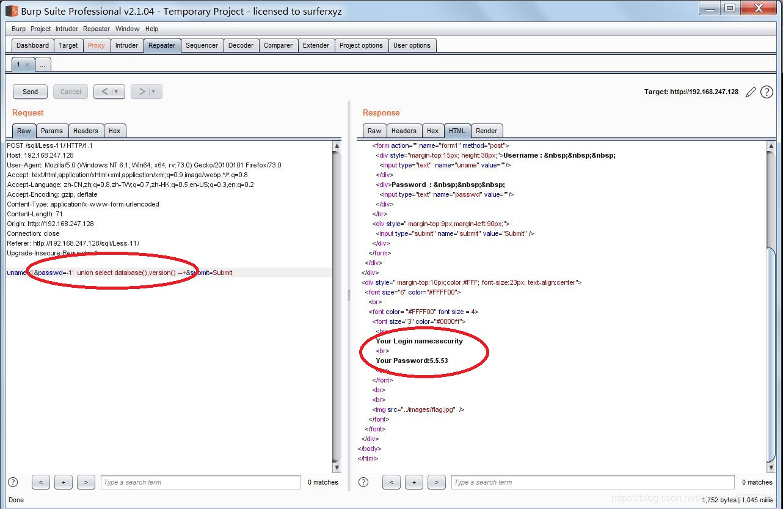
Task: Click the 'Your Password:5.5.53' text
Action: 412,361
